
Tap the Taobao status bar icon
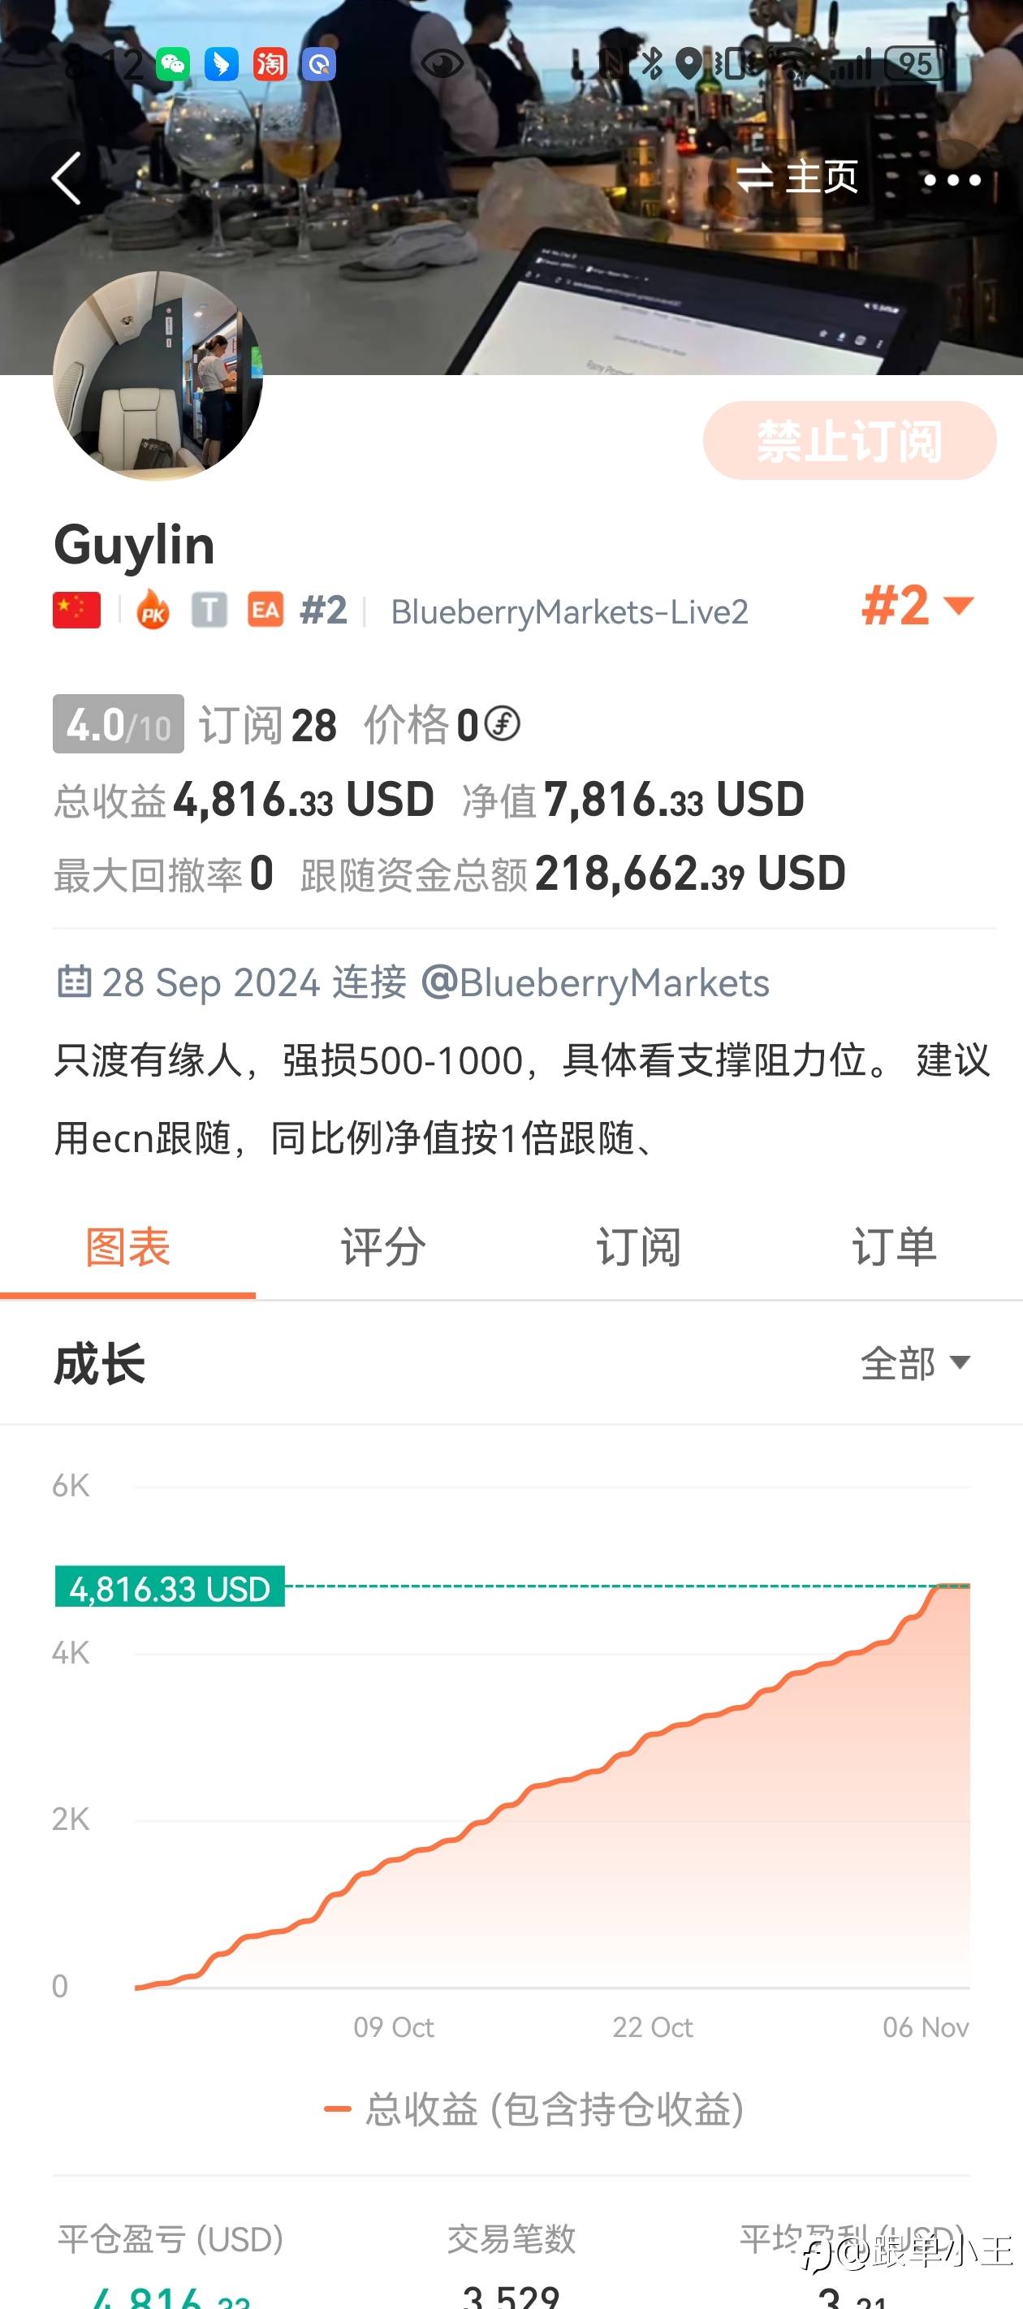pos(270,64)
